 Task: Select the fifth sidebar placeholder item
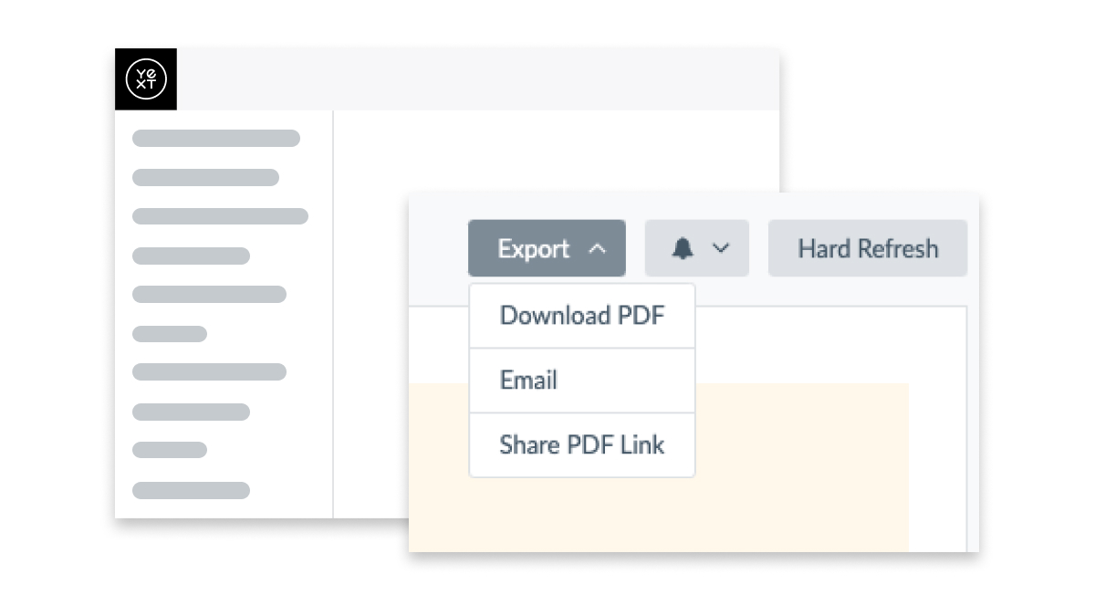(209, 294)
